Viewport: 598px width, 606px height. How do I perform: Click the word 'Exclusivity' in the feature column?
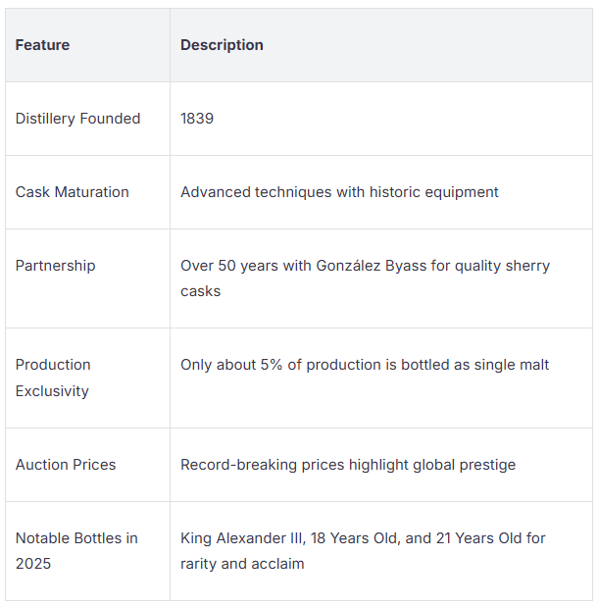click(52, 391)
